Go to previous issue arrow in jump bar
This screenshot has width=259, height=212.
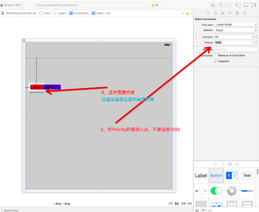point(183,13)
